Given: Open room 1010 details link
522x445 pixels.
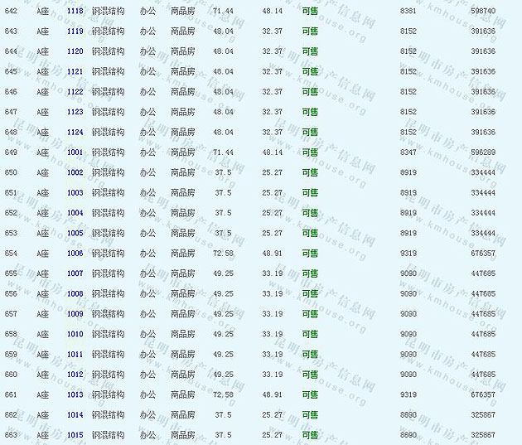Looking at the screenshot, I should [x=75, y=334].
